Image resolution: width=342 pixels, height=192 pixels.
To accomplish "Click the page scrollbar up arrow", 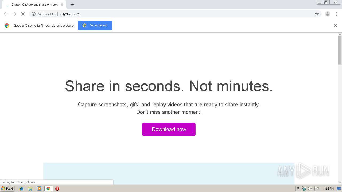I will [x=340, y=34].
